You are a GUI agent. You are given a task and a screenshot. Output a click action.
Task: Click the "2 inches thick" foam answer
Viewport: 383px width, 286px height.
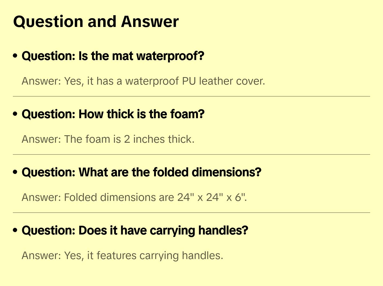pos(108,139)
